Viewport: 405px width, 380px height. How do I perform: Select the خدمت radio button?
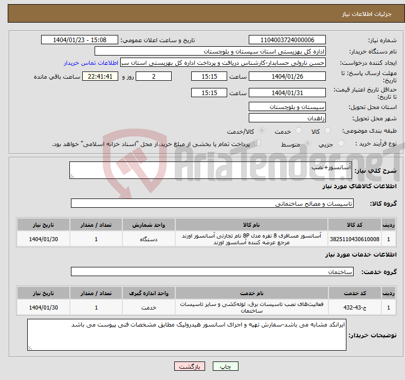pyautogui.click(x=299, y=131)
